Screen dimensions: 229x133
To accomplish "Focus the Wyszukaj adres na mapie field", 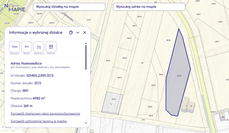I will (x=149, y=7).
